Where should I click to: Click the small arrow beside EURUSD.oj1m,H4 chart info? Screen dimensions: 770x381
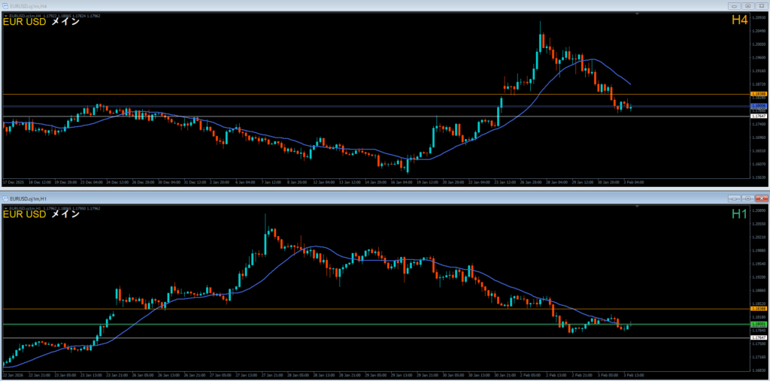point(5,16)
